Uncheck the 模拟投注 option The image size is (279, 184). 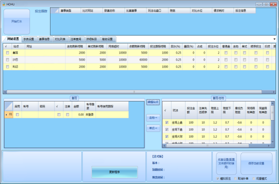pyautogui.click(x=218, y=178)
